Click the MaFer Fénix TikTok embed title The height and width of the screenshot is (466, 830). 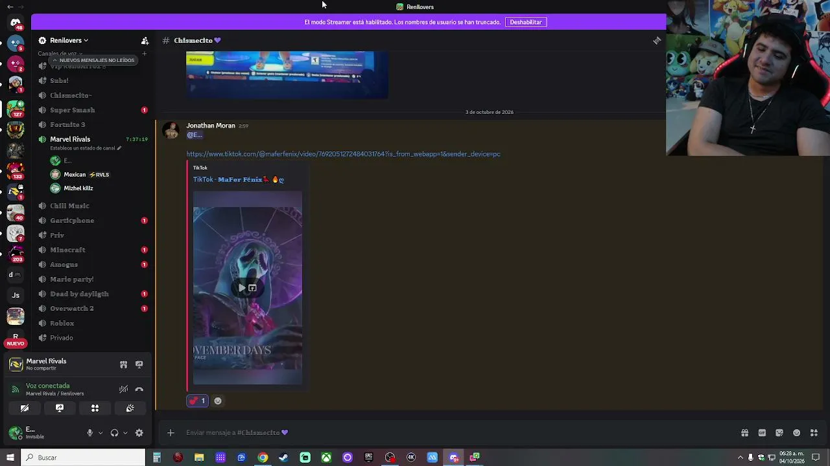[239, 179]
